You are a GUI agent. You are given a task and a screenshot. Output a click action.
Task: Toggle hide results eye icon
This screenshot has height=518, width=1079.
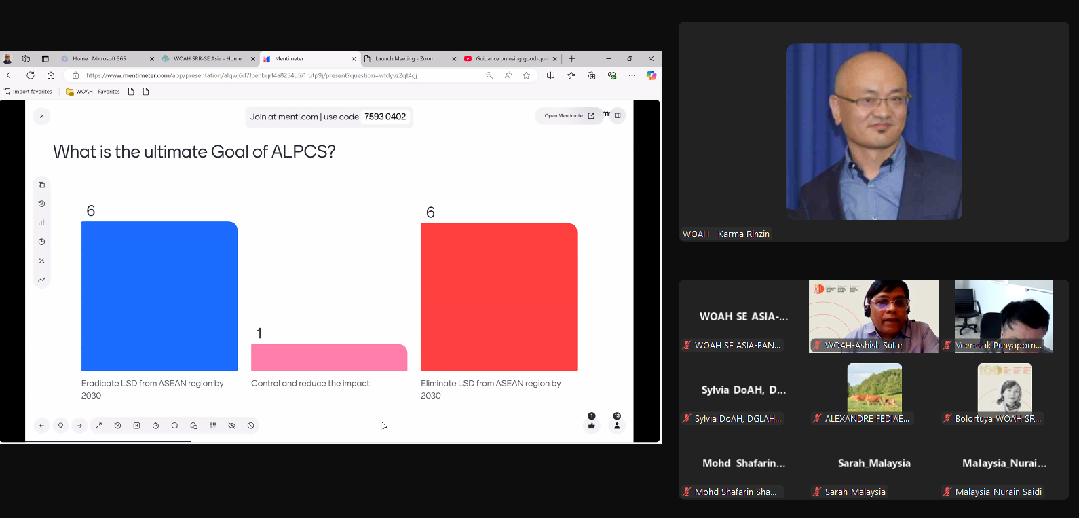point(231,426)
